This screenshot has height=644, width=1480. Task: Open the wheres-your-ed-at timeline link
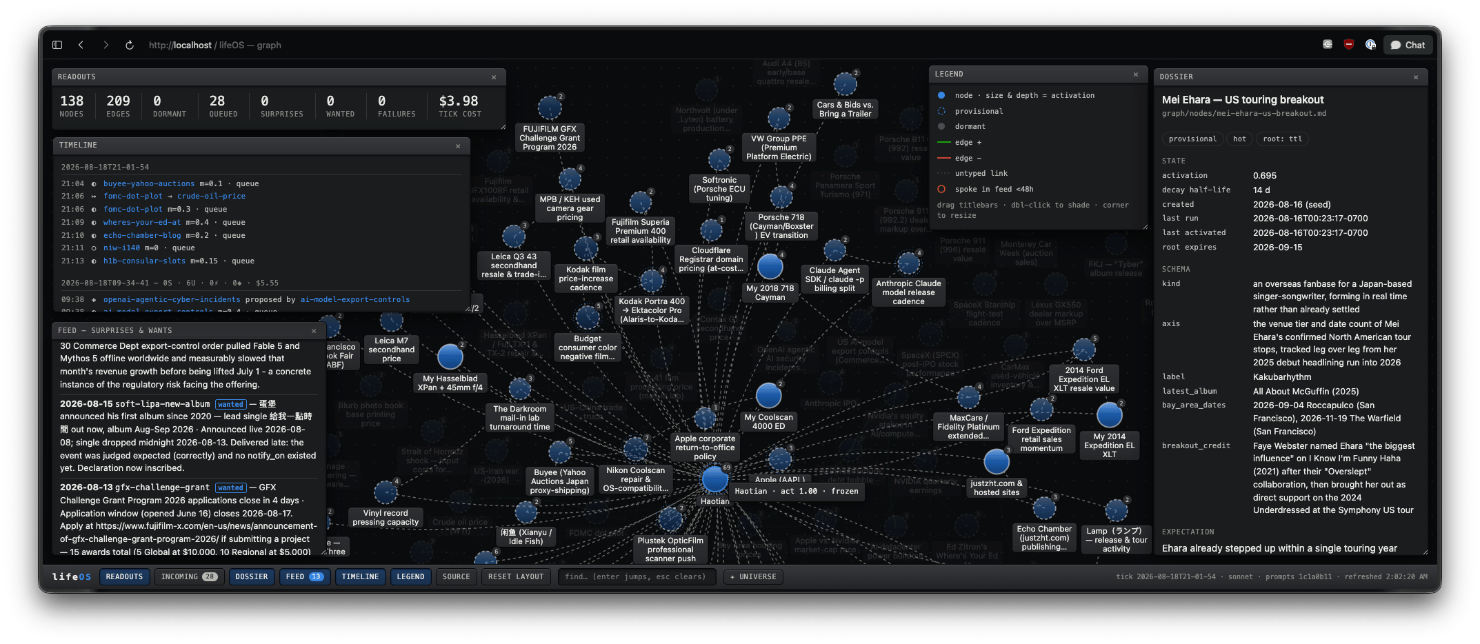point(142,223)
